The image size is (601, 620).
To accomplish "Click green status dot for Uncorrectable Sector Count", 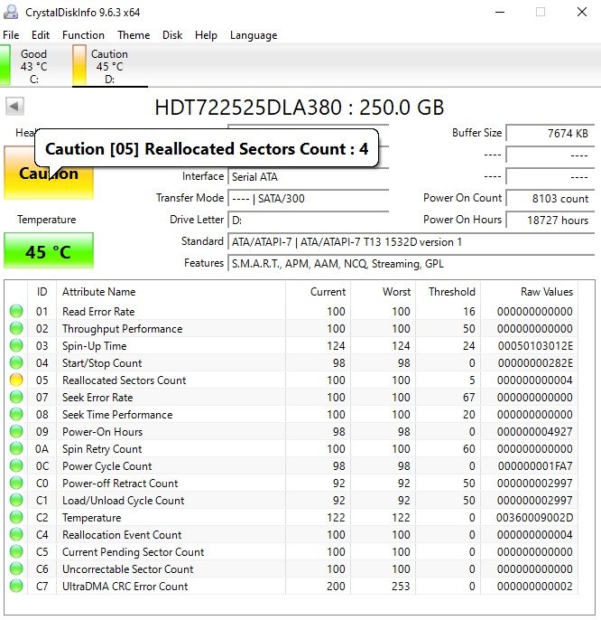I will [16, 569].
